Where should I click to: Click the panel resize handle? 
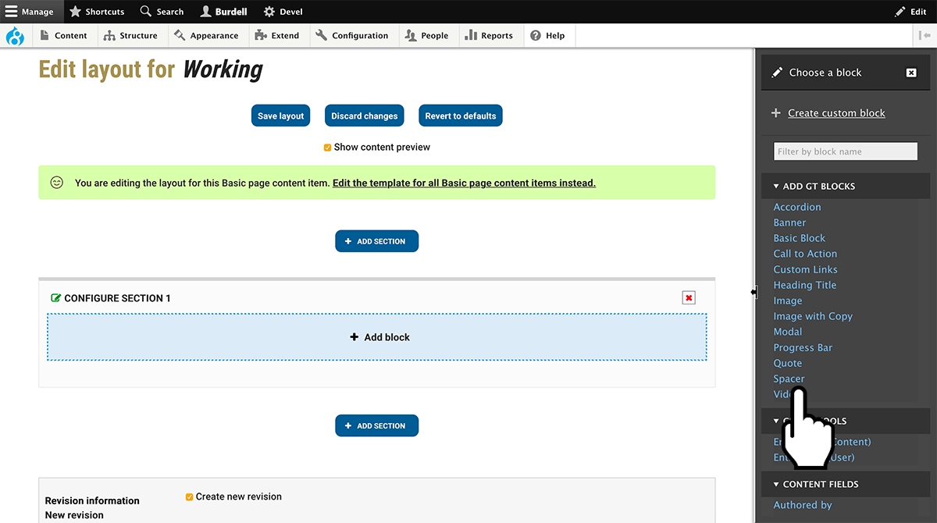754,292
